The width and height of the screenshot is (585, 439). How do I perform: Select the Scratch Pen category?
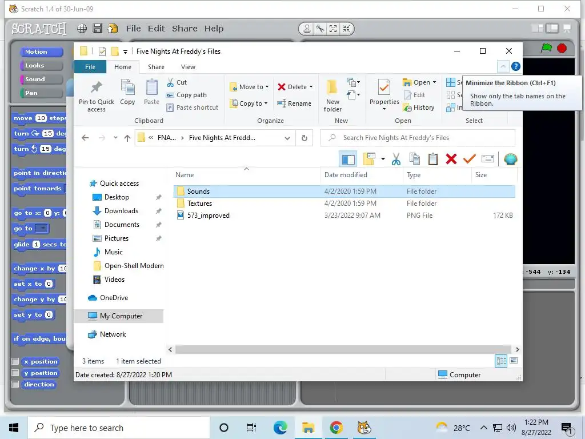pyautogui.click(x=41, y=93)
